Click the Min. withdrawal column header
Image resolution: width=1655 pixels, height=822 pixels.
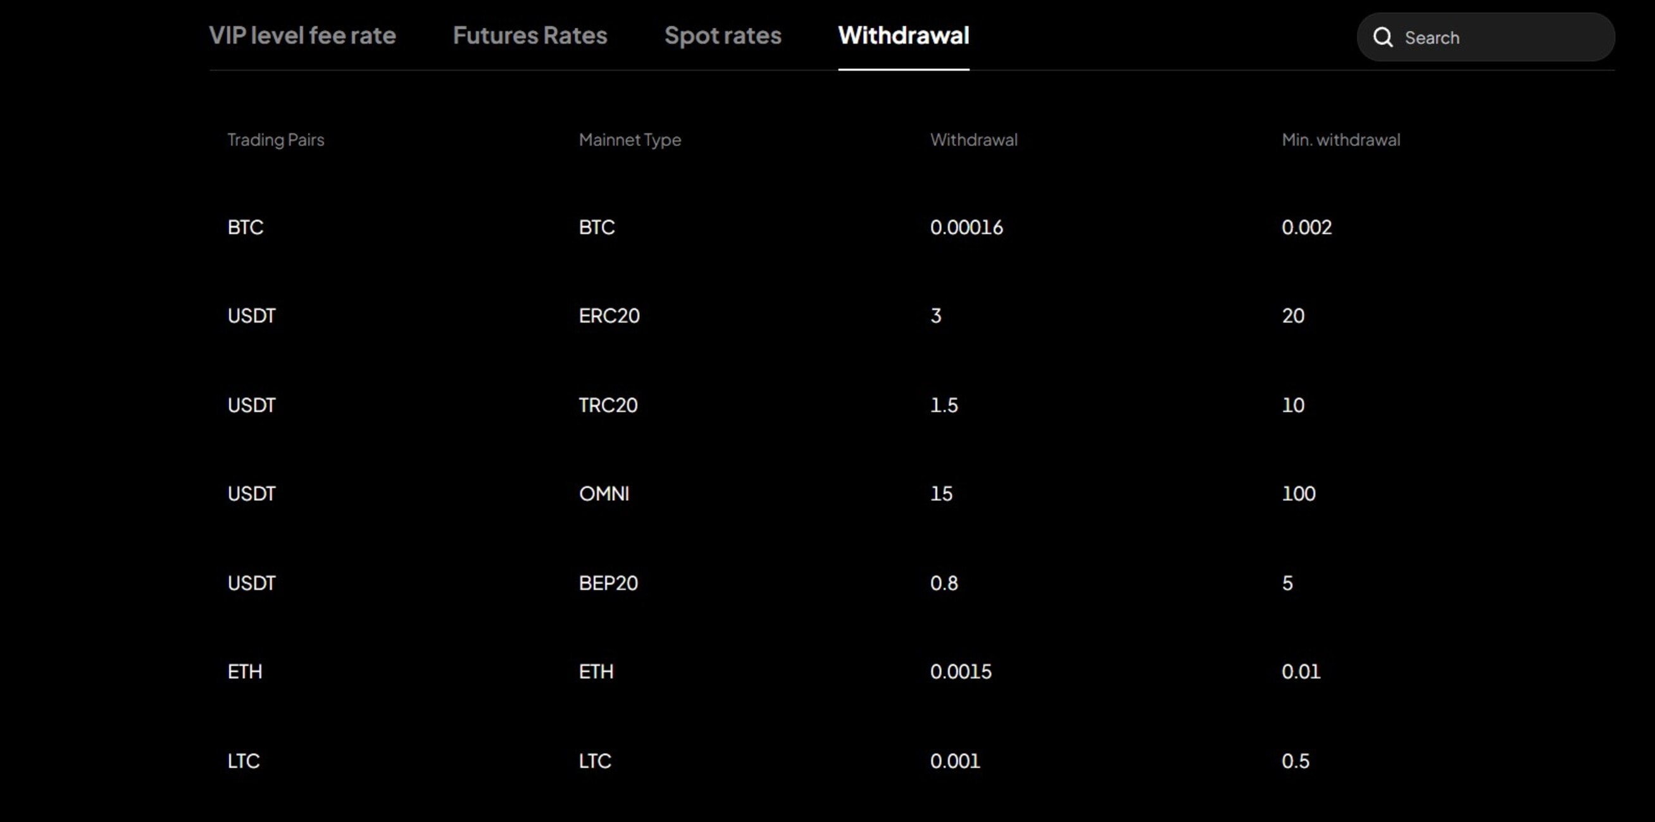click(1341, 140)
